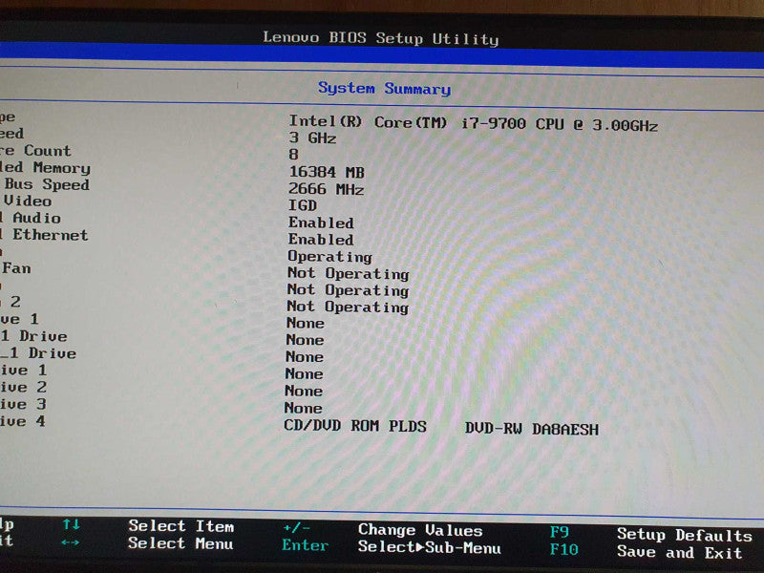Image resolution: width=764 pixels, height=573 pixels.
Task: Select the Intel Core i7-9700 CPU value
Action: coord(473,123)
